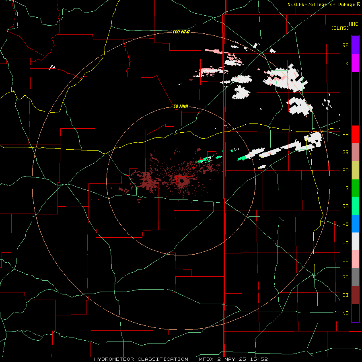Click the BD legend label
The image size is (362, 362).
coord(345,171)
